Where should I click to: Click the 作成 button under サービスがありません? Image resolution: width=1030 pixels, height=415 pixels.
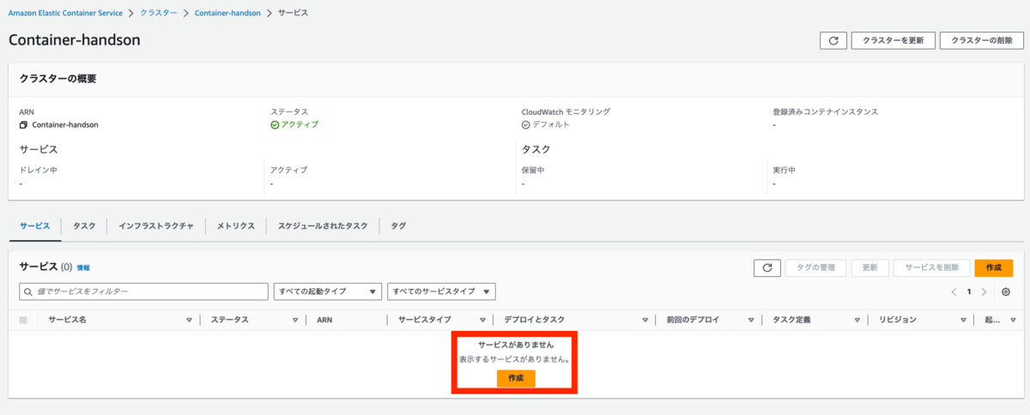click(516, 378)
